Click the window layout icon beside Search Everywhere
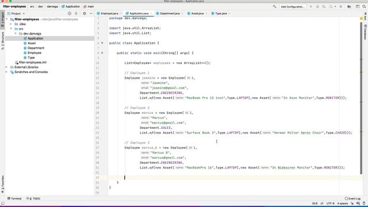368x207 pixels. click(358, 6)
